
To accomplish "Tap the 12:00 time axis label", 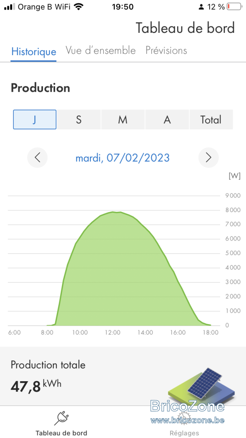I will pyautogui.click(x=113, y=333).
